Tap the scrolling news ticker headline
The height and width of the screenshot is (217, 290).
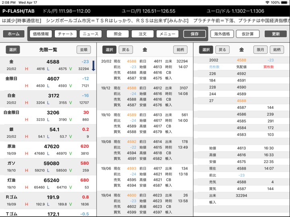(145, 20)
